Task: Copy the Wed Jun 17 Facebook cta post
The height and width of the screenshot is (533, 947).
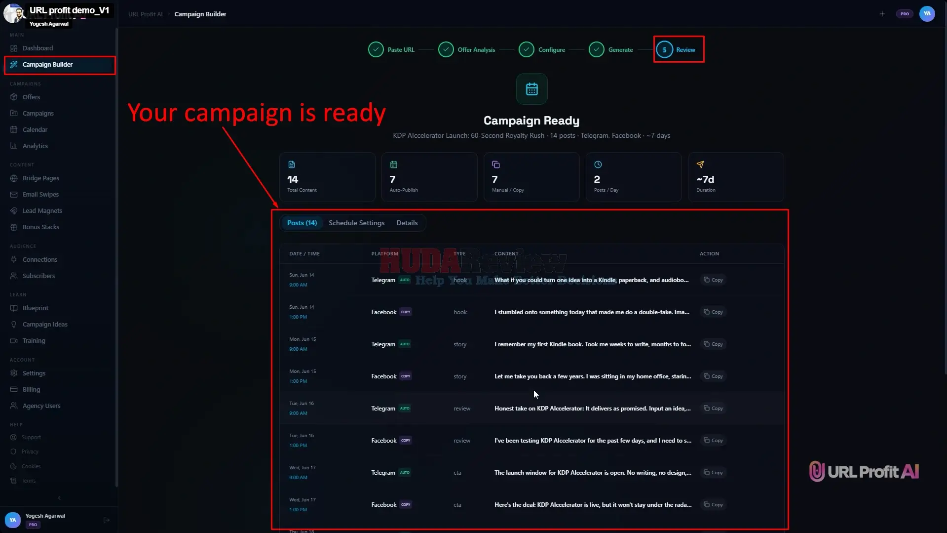Action: pyautogui.click(x=713, y=504)
